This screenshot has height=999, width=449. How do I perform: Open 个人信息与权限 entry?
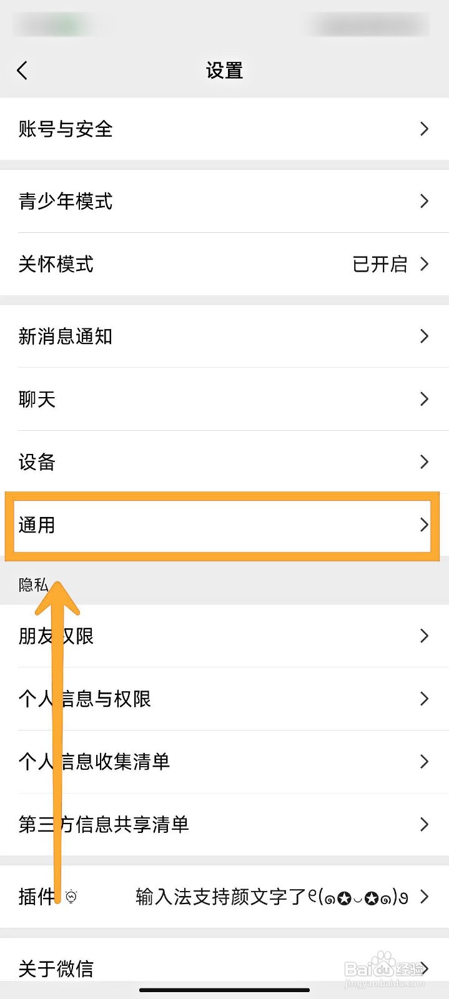[x=85, y=699]
